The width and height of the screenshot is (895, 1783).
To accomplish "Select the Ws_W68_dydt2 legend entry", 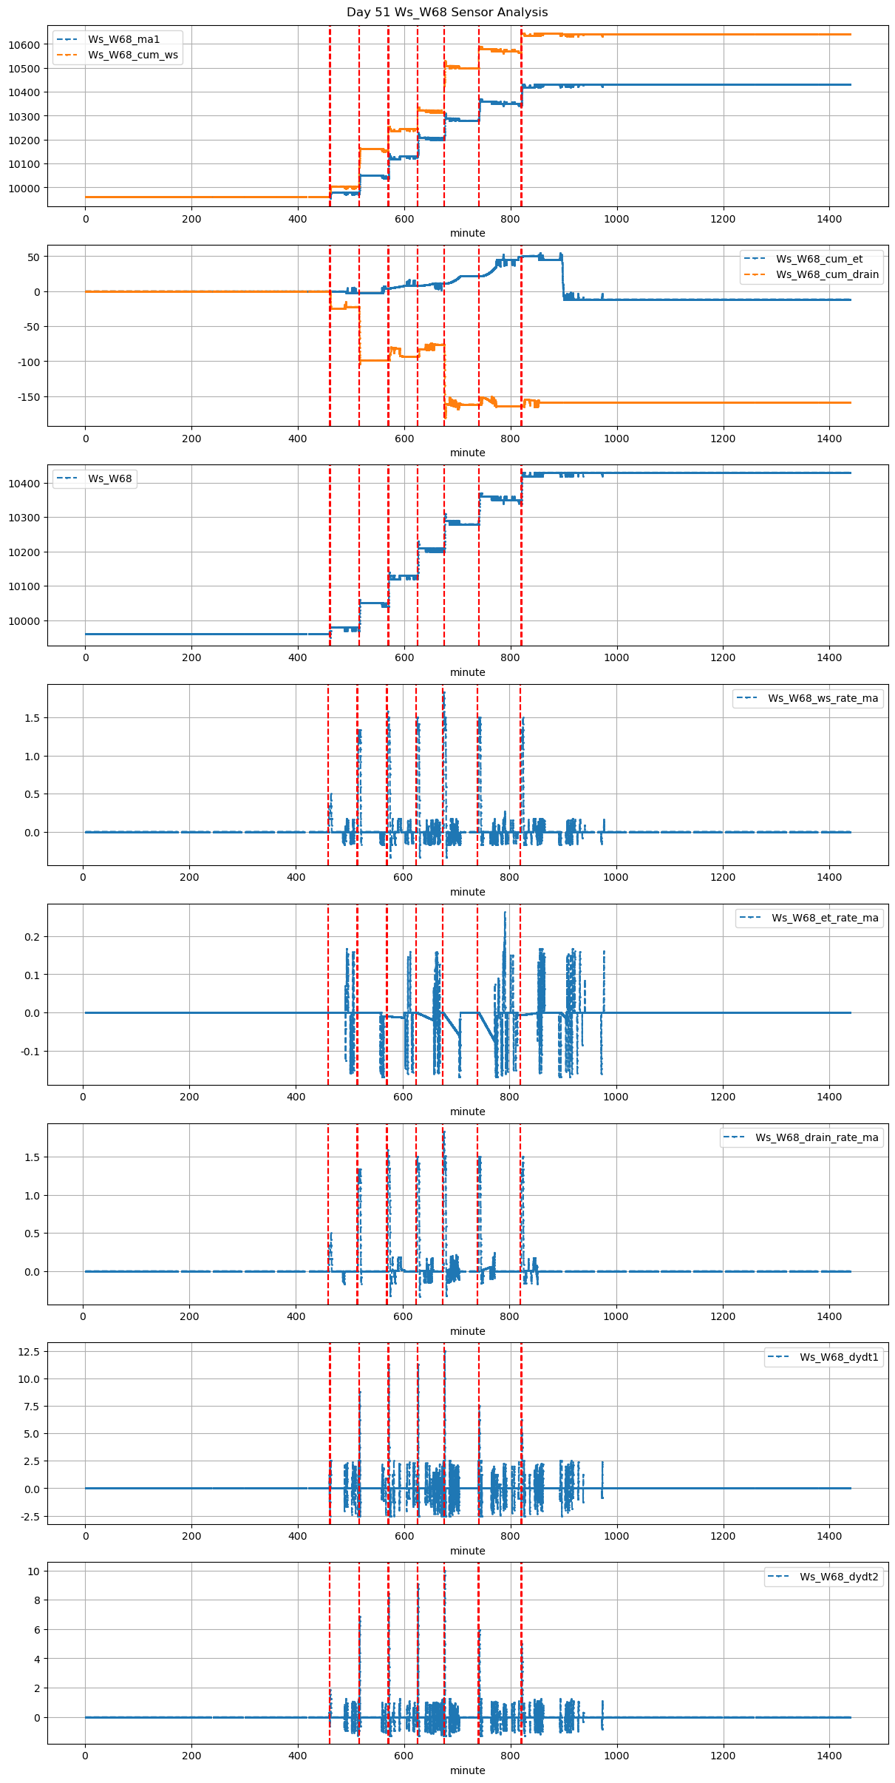I will pyautogui.click(x=839, y=1577).
